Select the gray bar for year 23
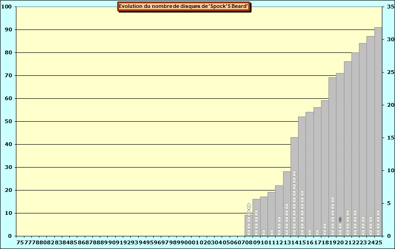The image size is (395, 249). 363,139
